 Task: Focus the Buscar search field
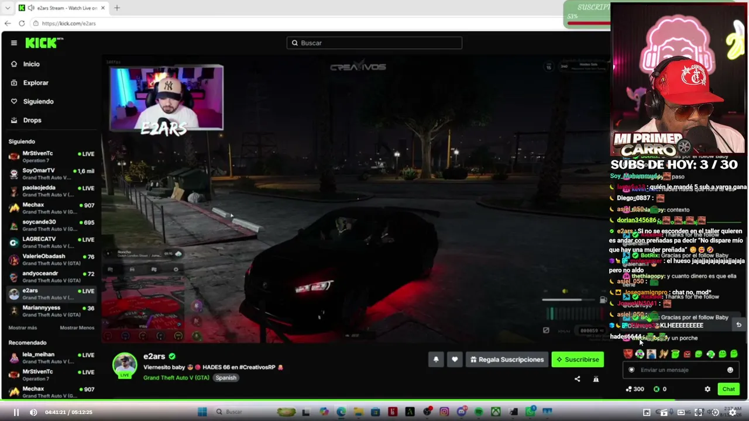pos(374,43)
